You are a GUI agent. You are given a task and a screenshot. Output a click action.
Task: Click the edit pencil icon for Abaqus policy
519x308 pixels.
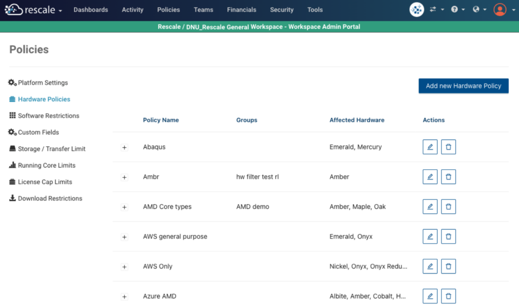(430, 147)
